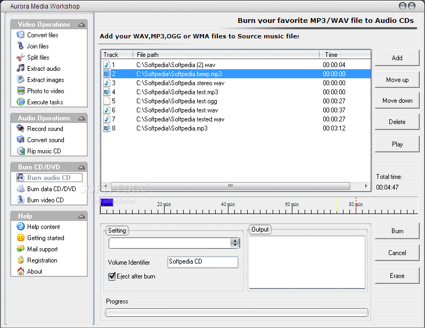Open Registration label in Help panel
This screenshot has width=425, height=328.
point(42,260)
